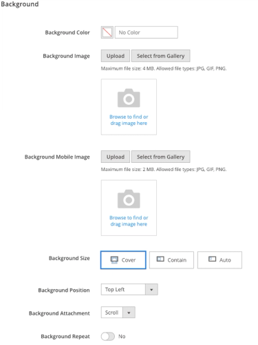Select from Gallery for Background Mobile Image
The image size is (258, 345).
(x=161, y=157)
